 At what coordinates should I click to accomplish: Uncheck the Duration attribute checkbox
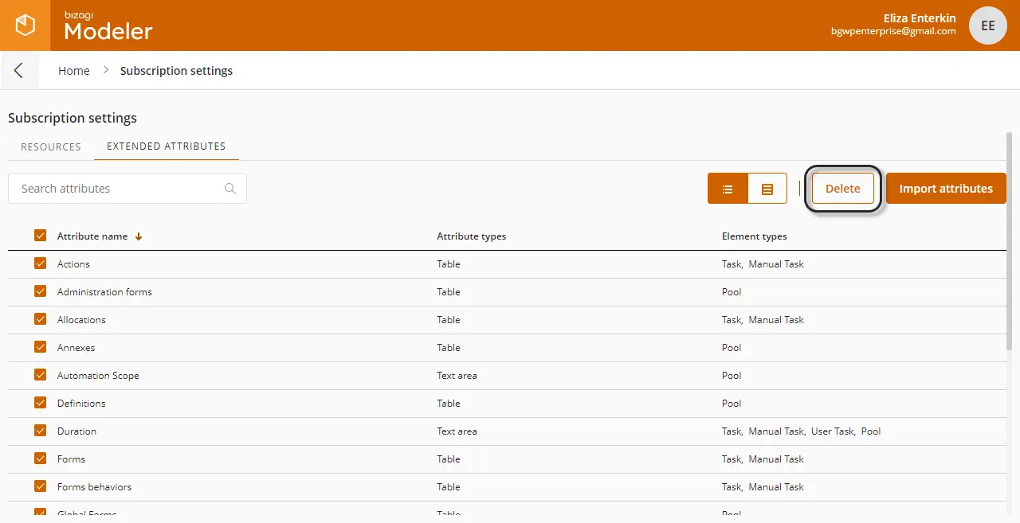[x=41, y=431]
